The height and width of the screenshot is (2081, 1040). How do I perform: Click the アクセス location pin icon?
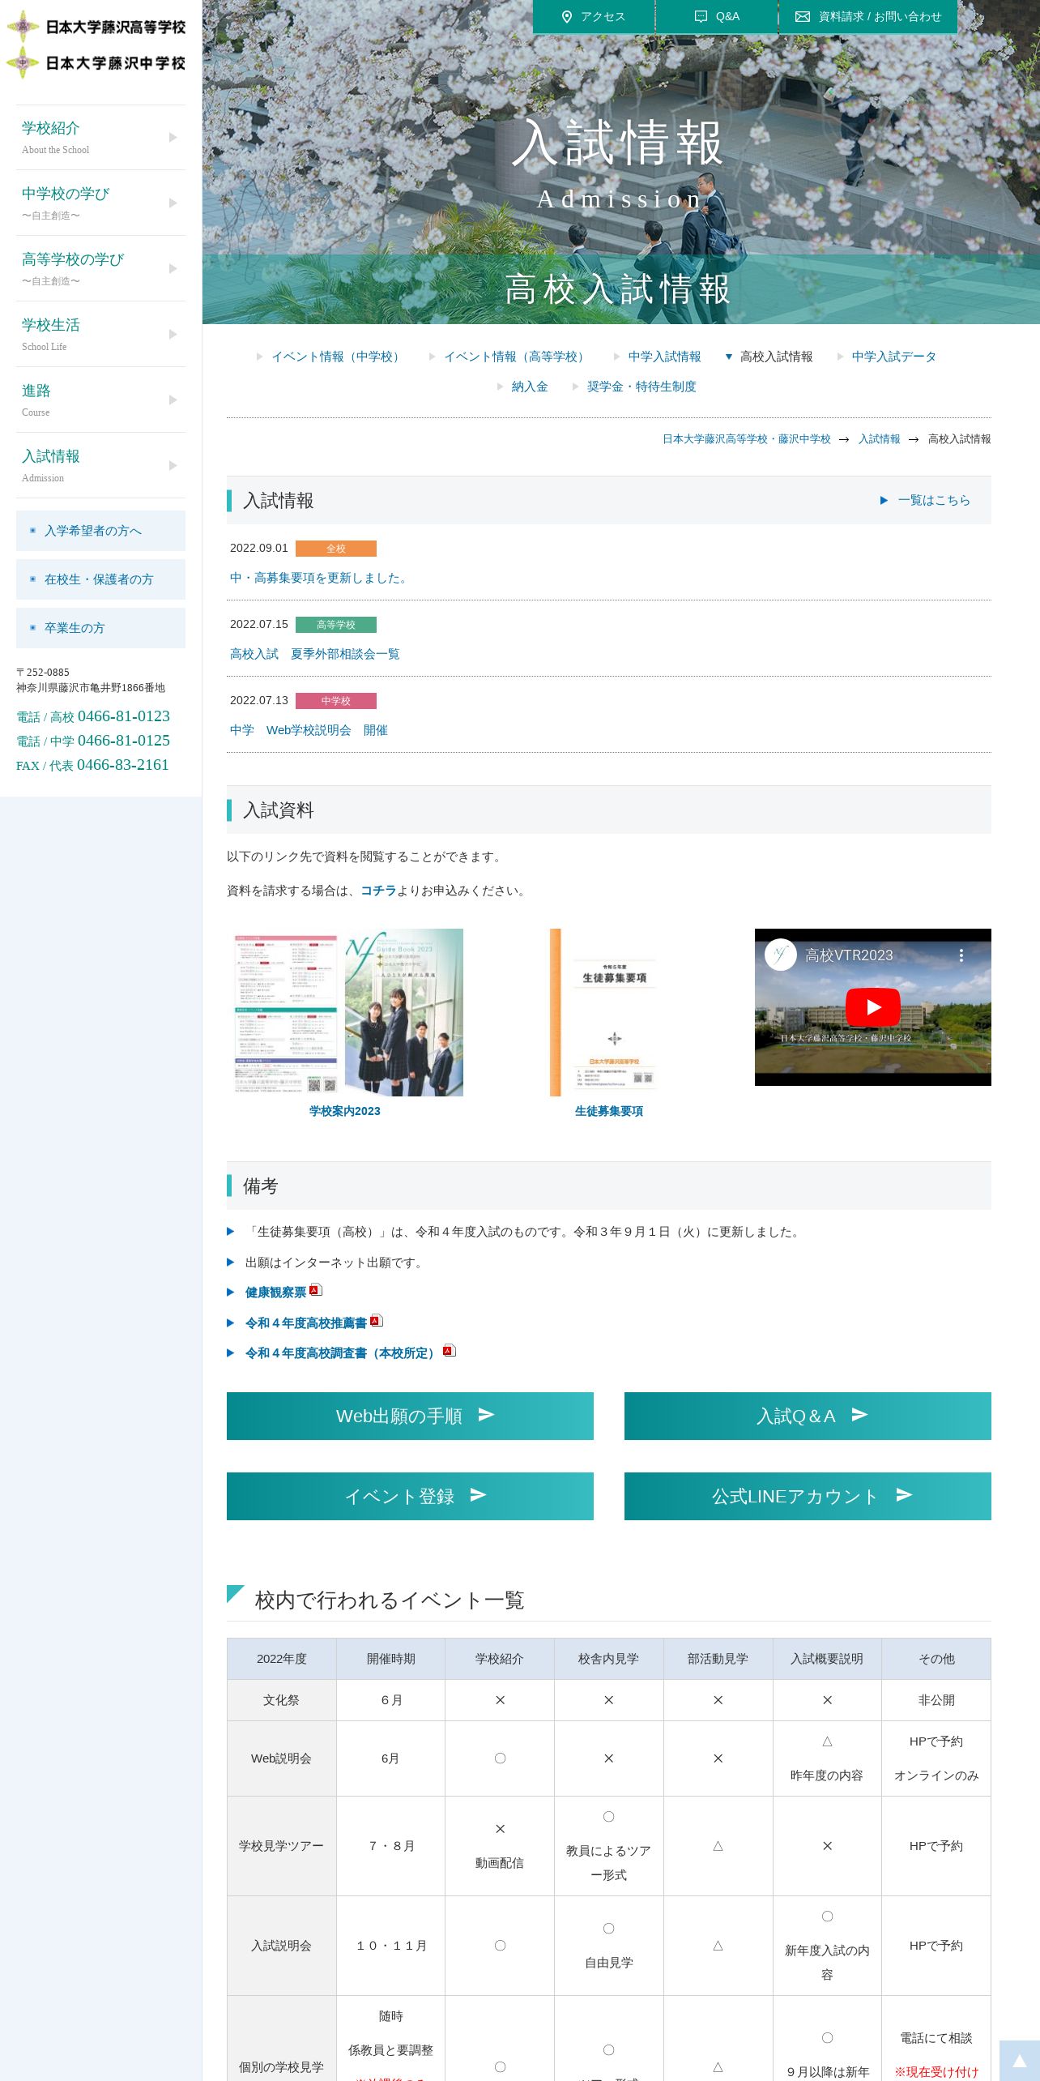click(567, 16)
